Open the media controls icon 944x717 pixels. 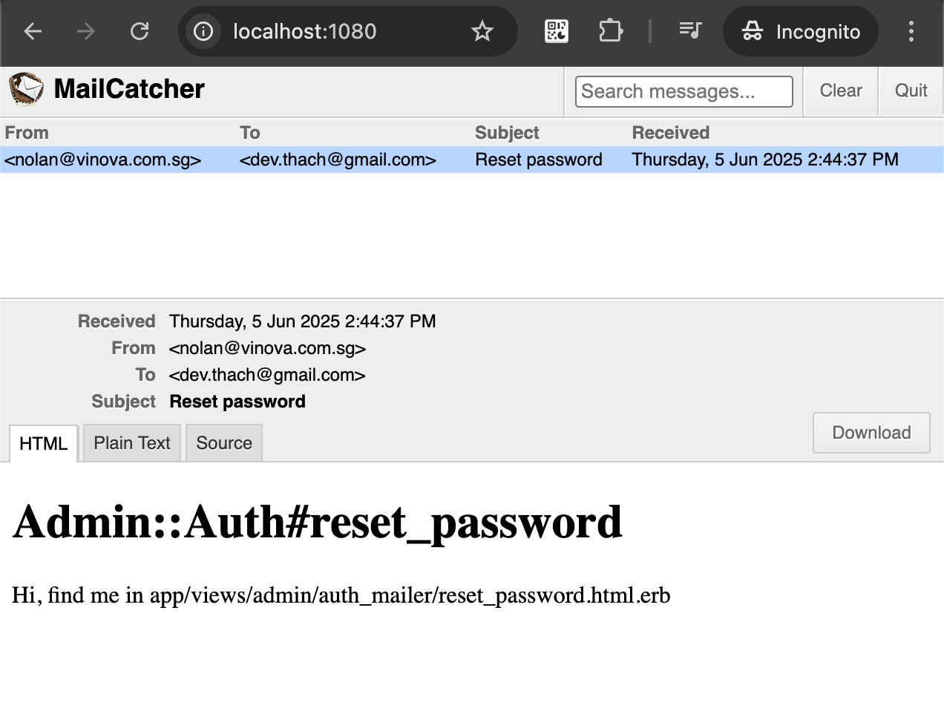(690, 31)
